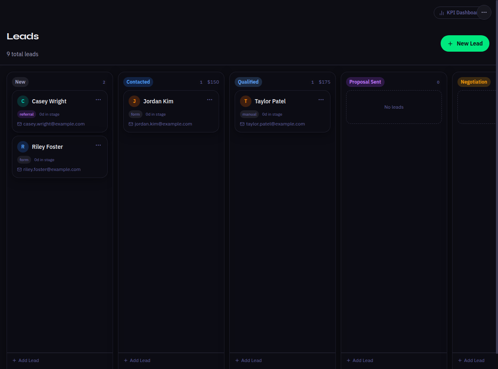Click envelope icon beside taylor.patel@example.com

(242, 124)
